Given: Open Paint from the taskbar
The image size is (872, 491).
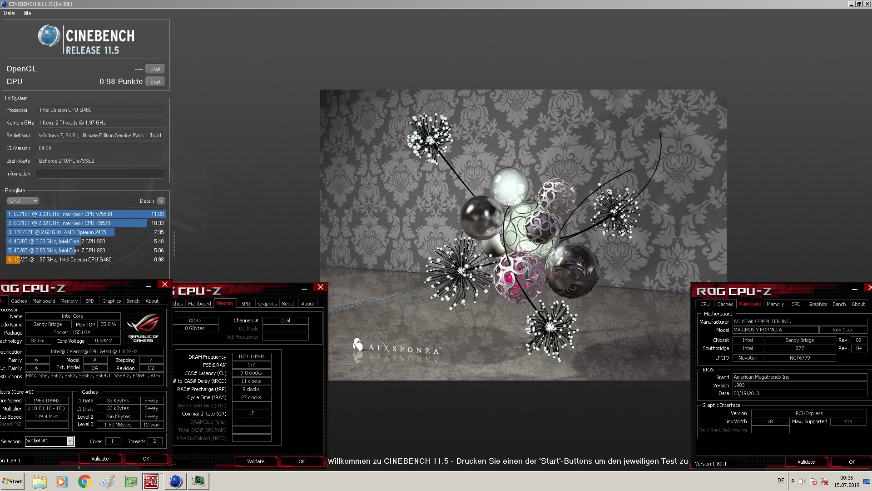Looking at the screenshot, I should pyautogui.click(x=107, y=481).
